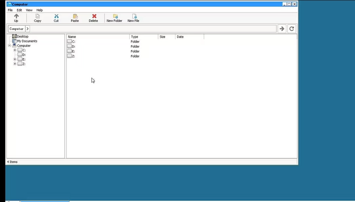This screenshot has width=355, height=202.
Task: Expand the Z: drive in tree
Action: point(15,64)
